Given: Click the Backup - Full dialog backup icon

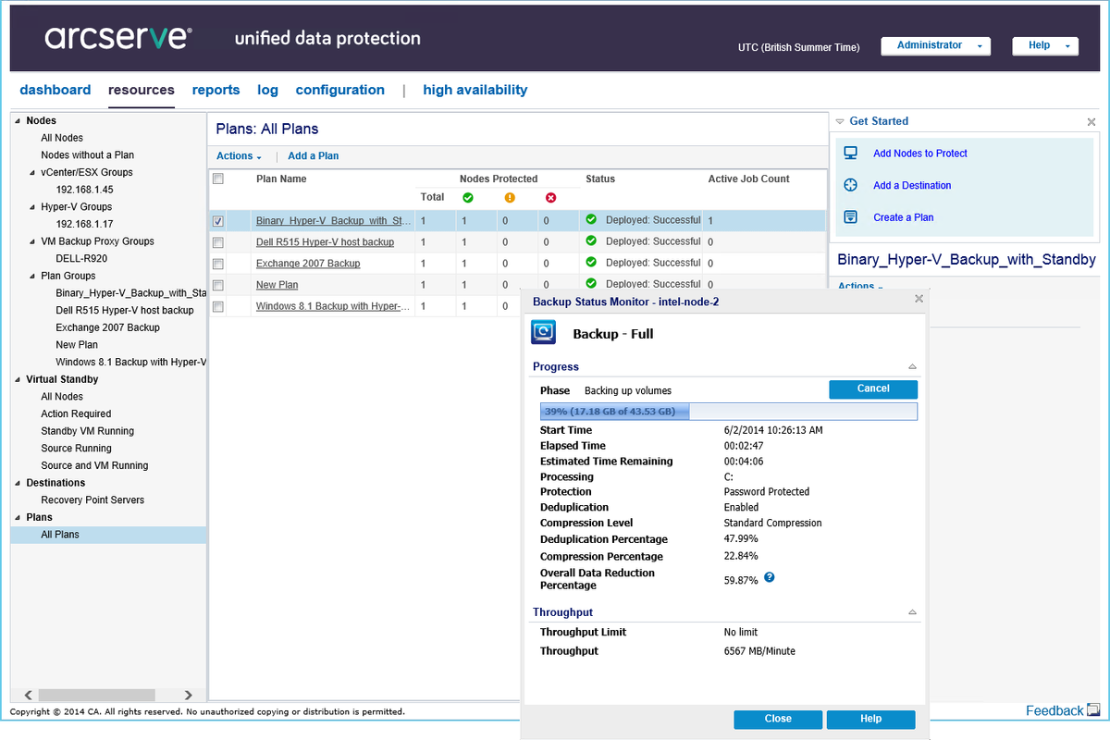Looking at the screenshot, I should 543,331.
